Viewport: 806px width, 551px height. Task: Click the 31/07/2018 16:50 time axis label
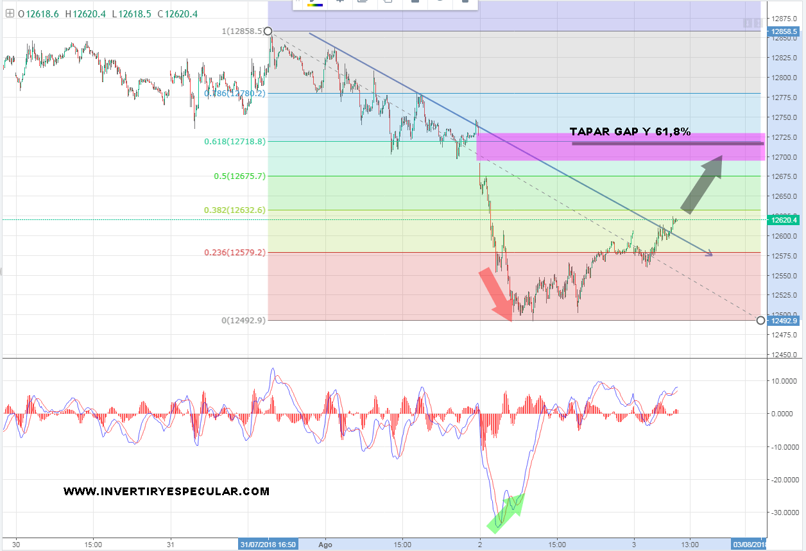coord(268,545)
